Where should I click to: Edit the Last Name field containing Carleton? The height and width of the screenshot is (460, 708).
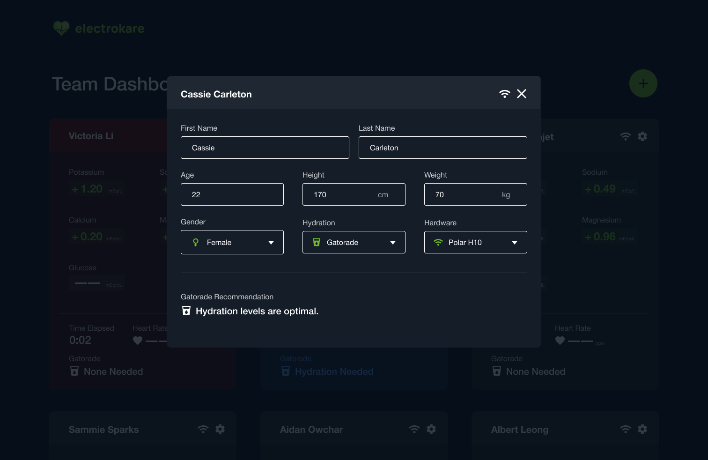click(443, 148)
